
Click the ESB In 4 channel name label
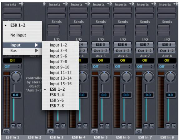coord(79,137)
